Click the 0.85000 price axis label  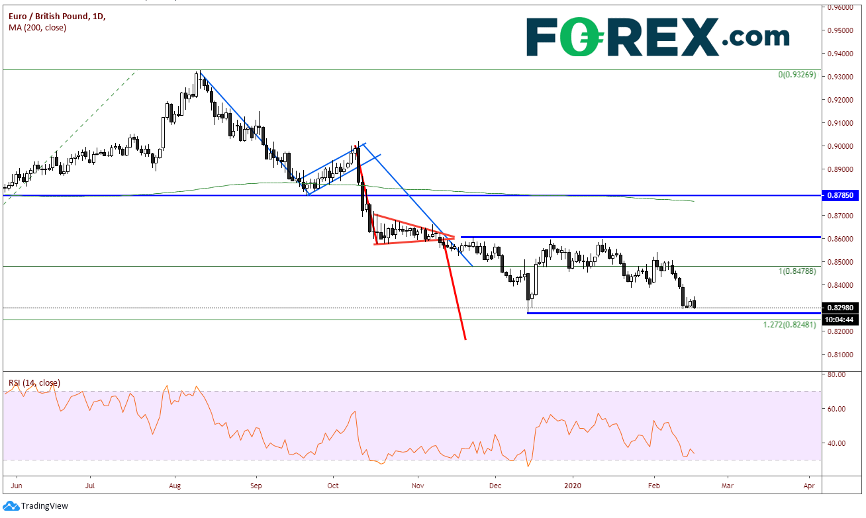coord(839,262)
